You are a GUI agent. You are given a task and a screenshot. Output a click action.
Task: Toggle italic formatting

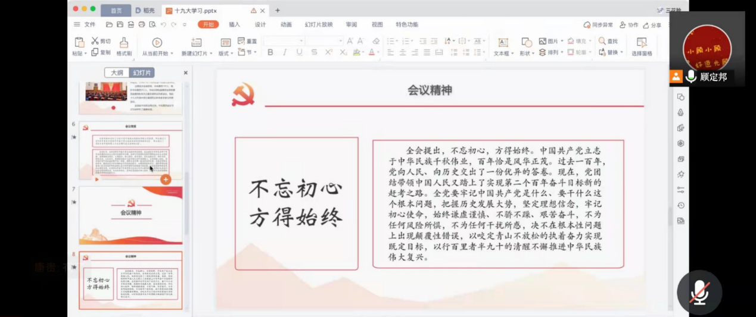click(285, 52)
